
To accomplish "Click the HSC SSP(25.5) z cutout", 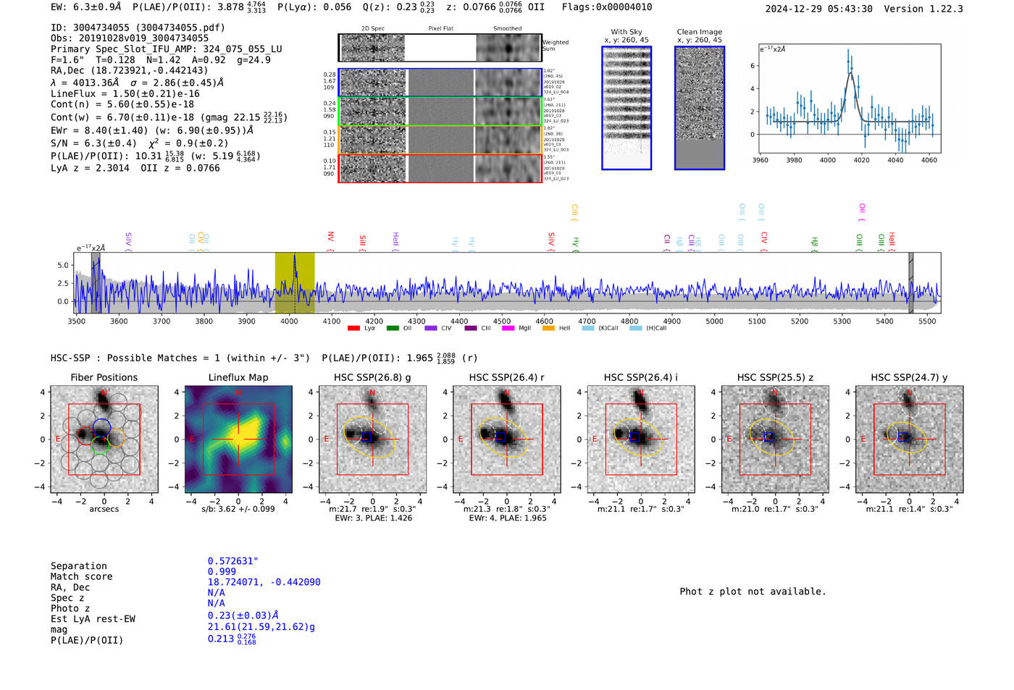I will tap(775, 439).
